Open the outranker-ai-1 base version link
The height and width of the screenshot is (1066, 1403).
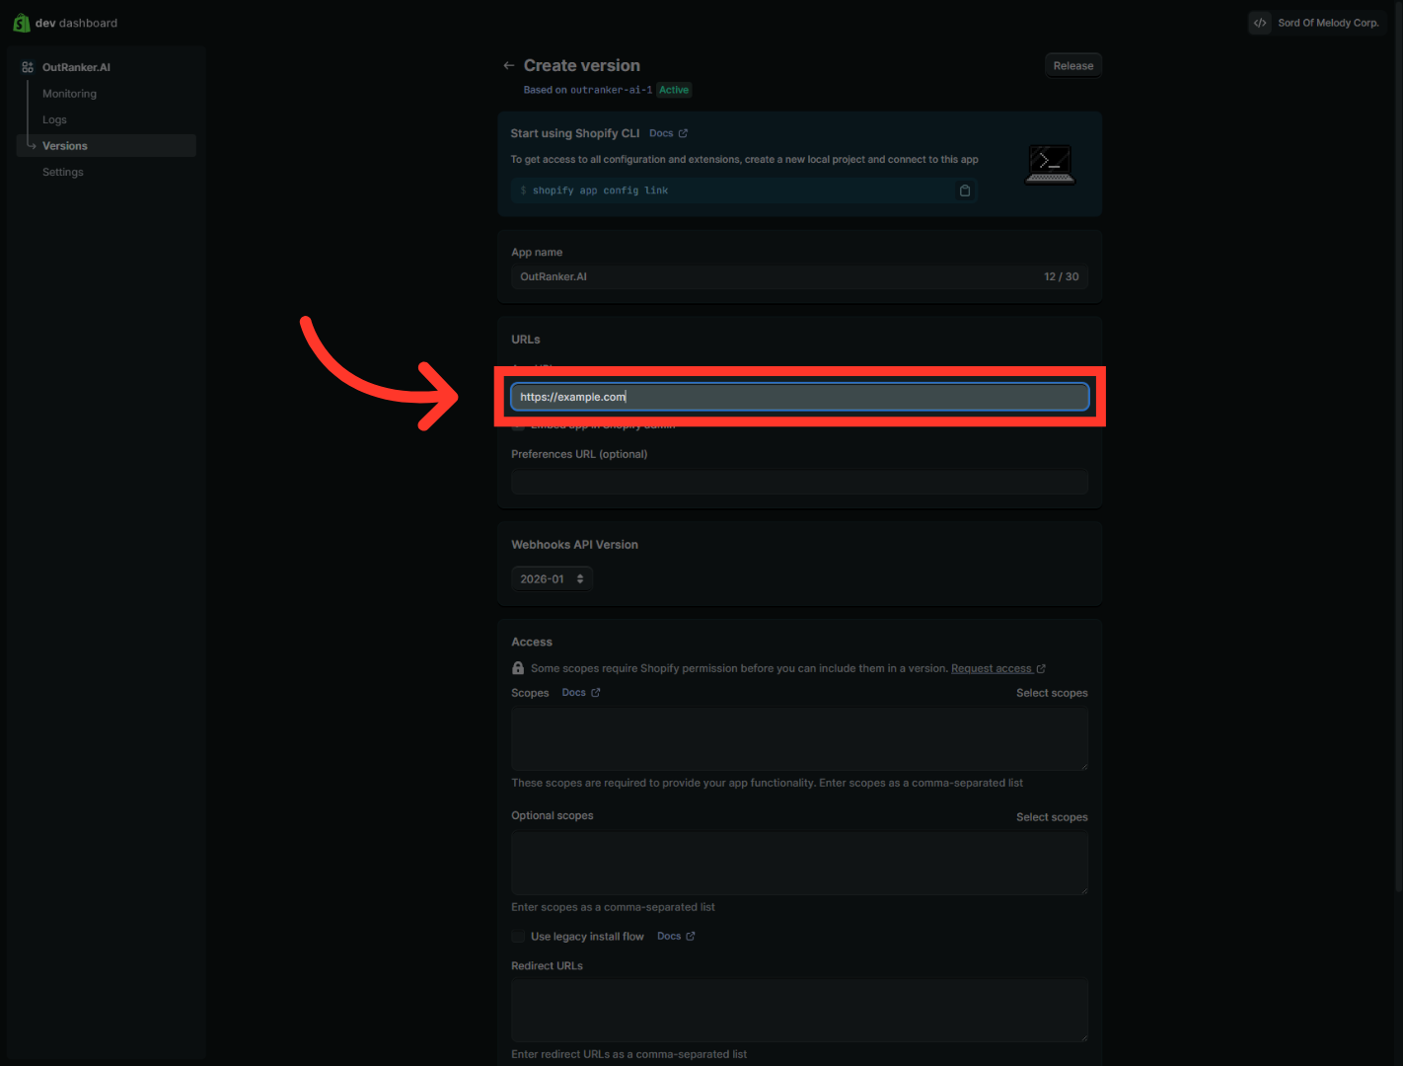coord(611,90)
